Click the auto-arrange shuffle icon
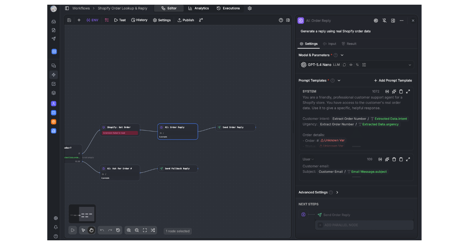 pyautogui.click(x=153, y=230)
